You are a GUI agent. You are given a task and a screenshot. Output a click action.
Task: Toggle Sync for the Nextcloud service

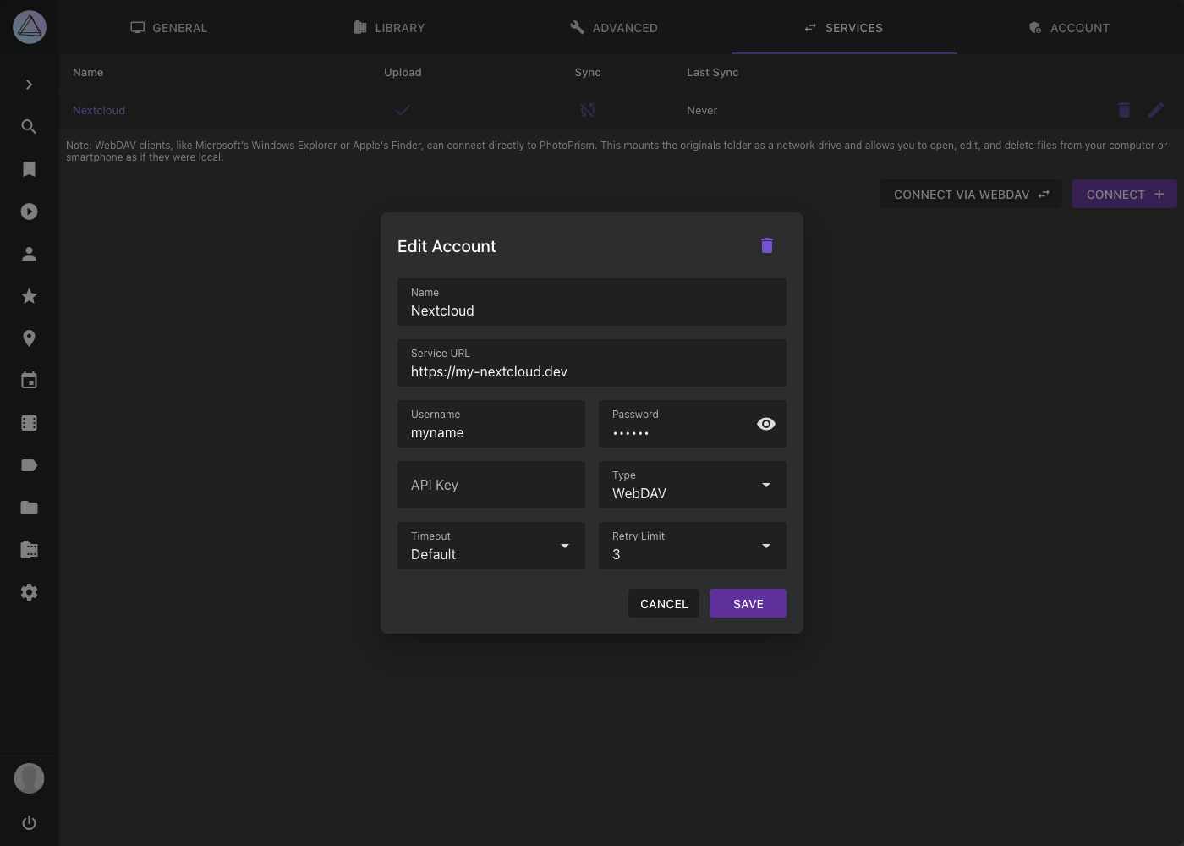(x=587, y=110)
